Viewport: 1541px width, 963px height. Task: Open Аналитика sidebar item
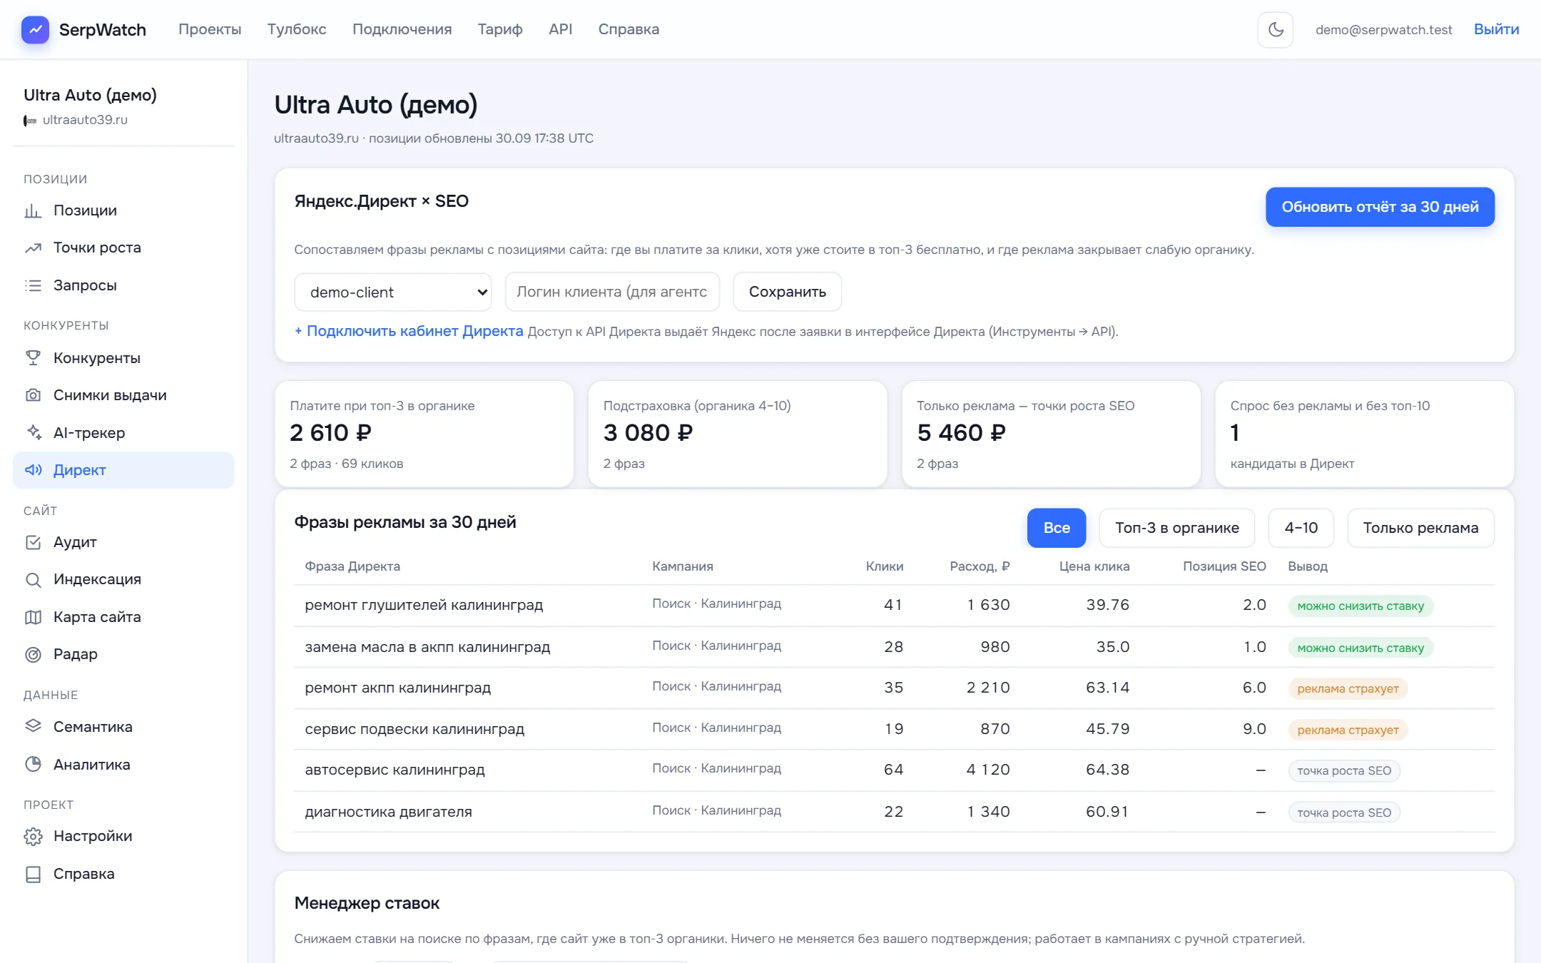point(123,765)
